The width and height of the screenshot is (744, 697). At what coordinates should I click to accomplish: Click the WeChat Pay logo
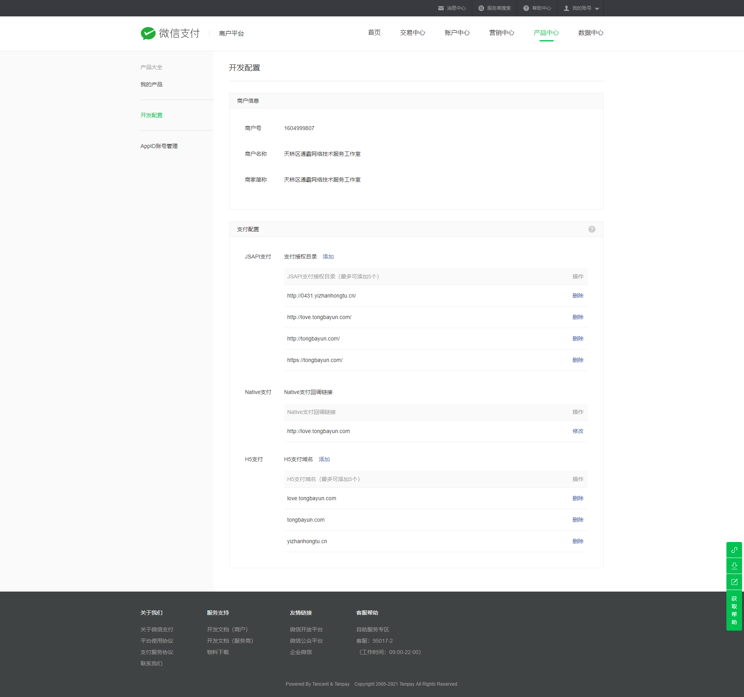coord(170,34)
